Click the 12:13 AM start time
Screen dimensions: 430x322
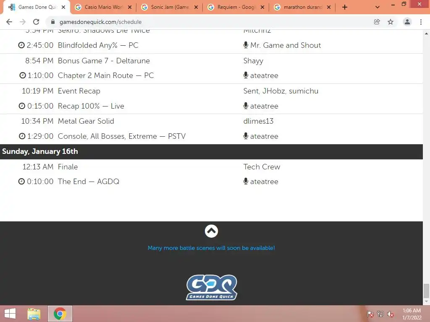[38, 167]
